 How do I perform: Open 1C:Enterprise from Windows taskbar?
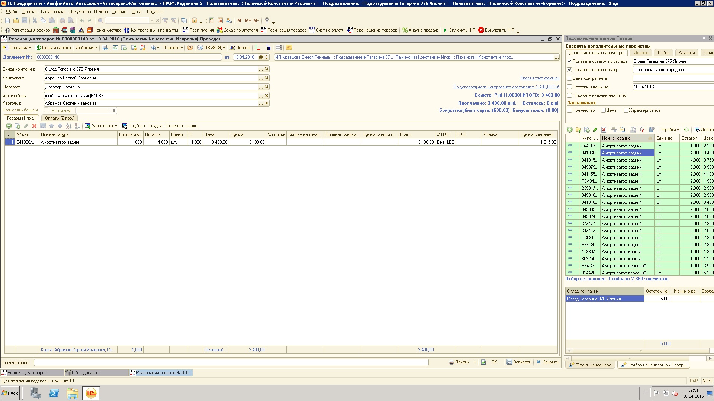(91, 393)
